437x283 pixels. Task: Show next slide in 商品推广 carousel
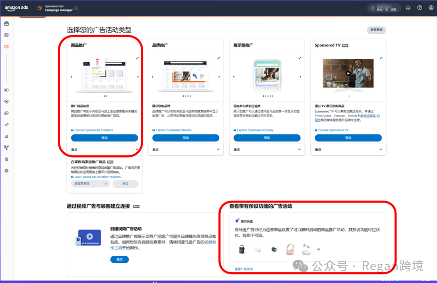tap(138, 77)
